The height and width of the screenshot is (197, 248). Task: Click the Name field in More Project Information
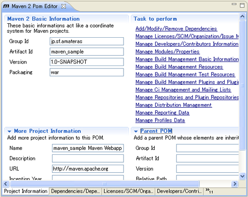(88, 148)
